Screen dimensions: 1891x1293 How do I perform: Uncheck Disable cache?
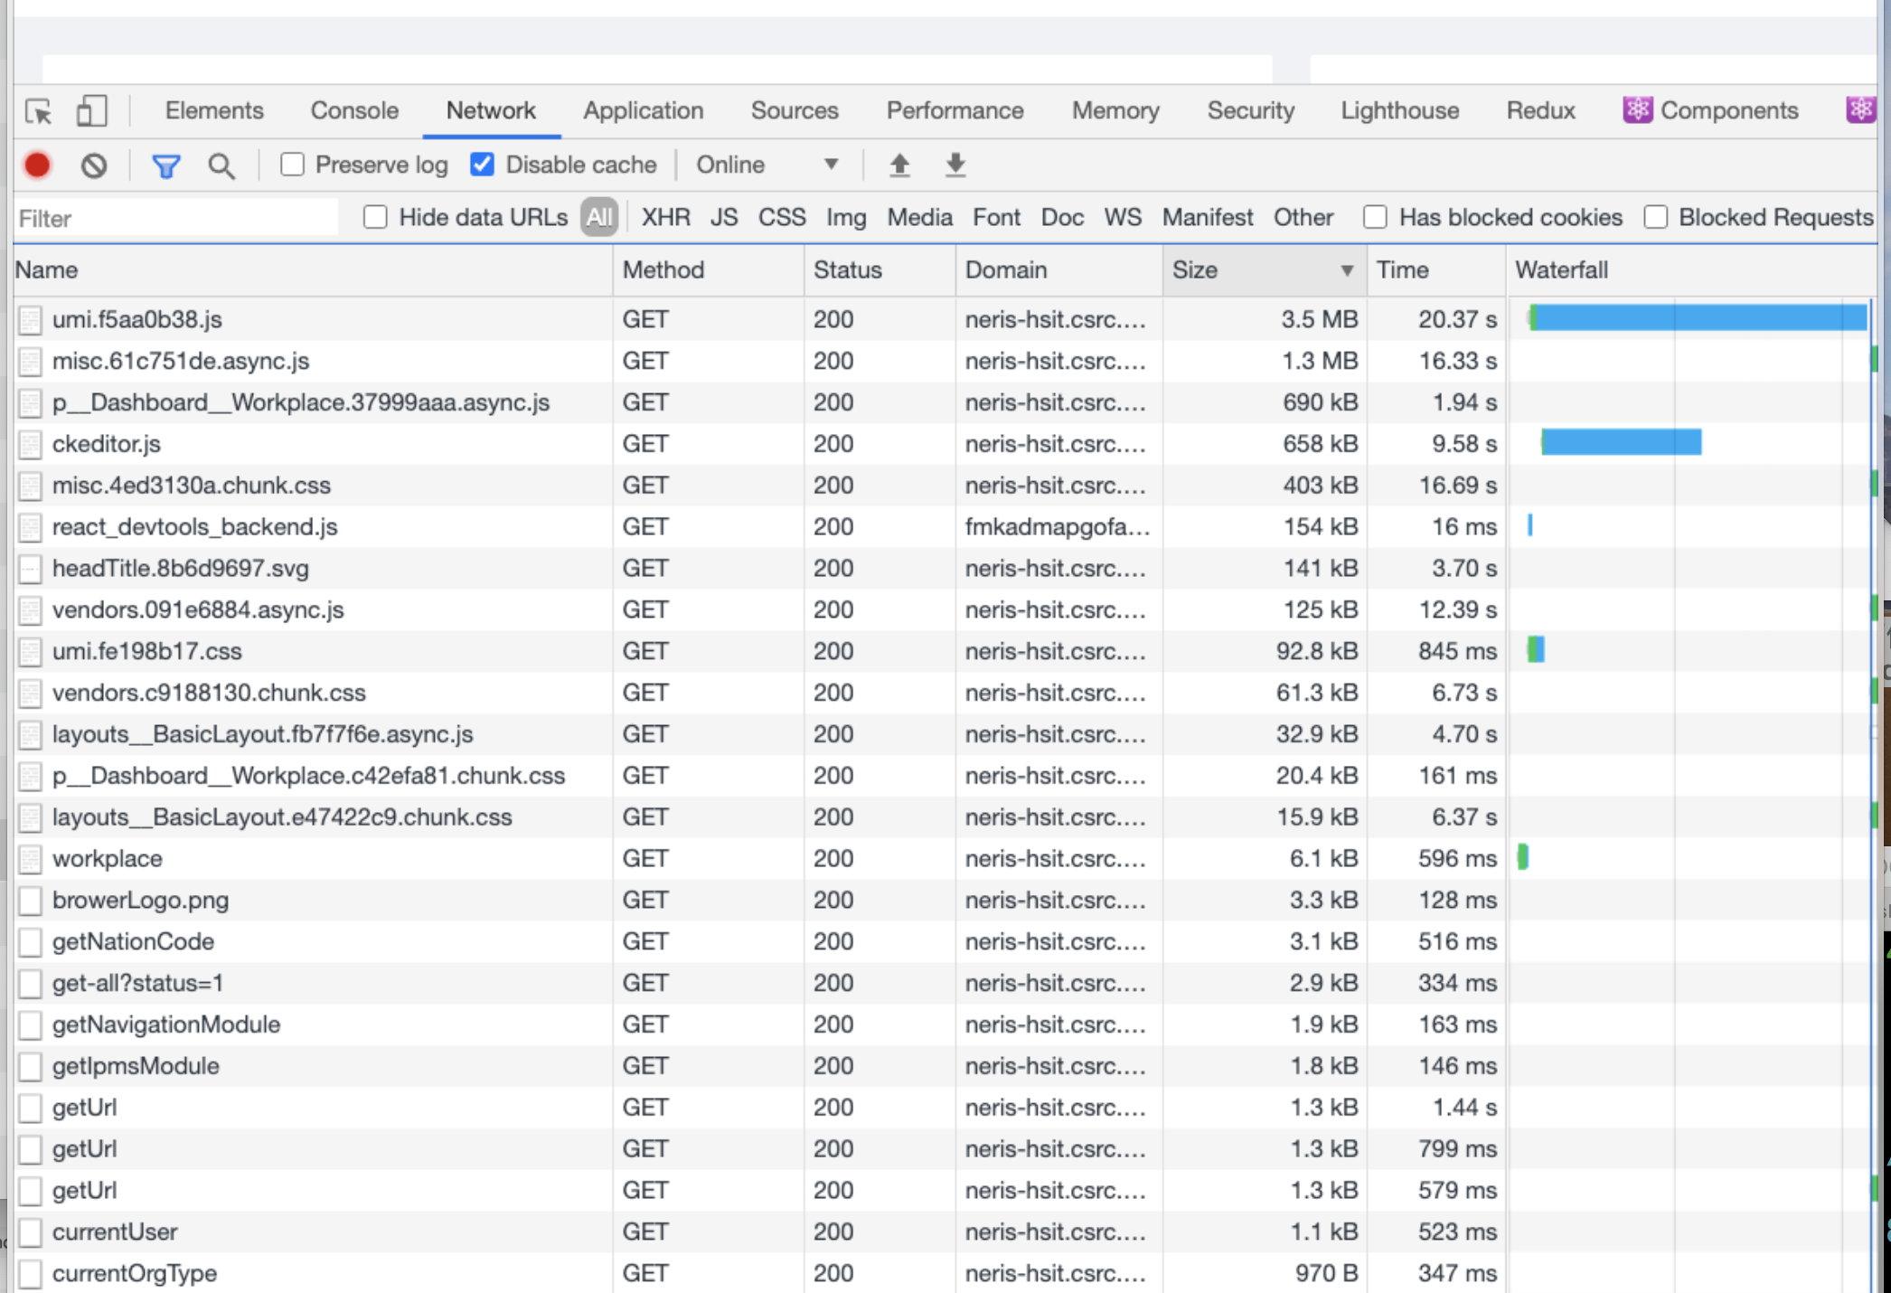point(483,165)
